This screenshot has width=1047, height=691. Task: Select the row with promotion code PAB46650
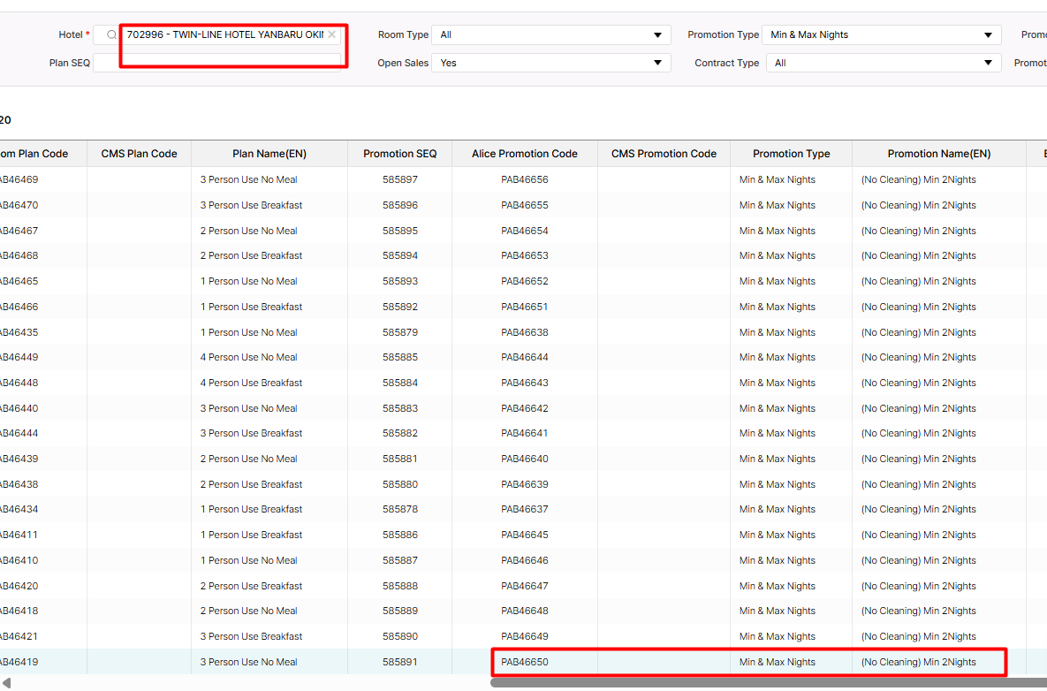pyautogui.click(x=525, y=662)
